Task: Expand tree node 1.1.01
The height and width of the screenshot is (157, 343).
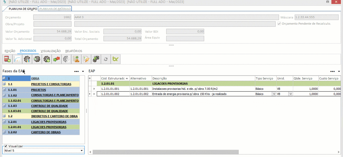Action: 4,89
